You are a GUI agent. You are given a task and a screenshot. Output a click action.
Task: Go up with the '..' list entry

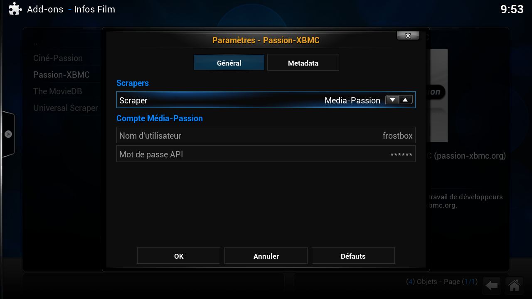[36, 42]
